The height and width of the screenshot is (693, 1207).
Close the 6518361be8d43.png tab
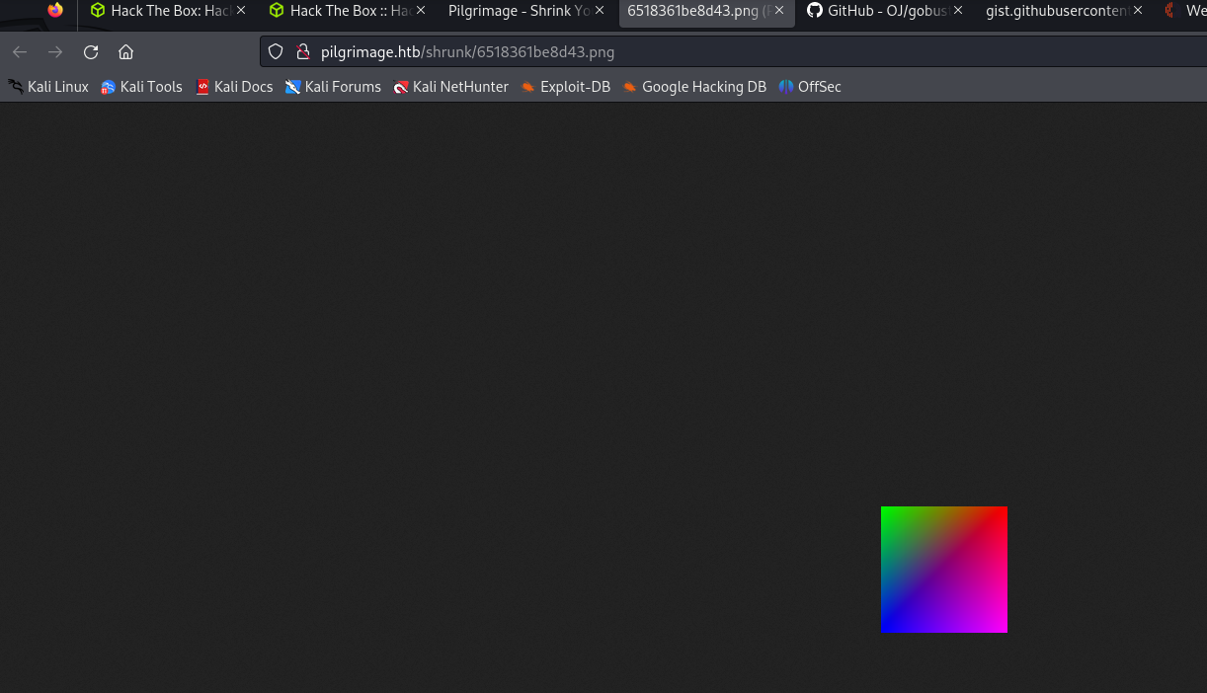pyautogui.click(x=779, y=11)
